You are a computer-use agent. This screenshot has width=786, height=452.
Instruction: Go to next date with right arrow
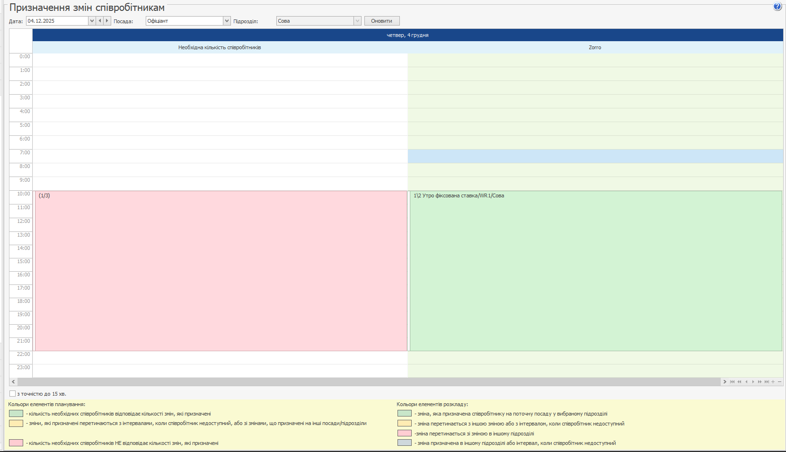(x=107, y=21)
